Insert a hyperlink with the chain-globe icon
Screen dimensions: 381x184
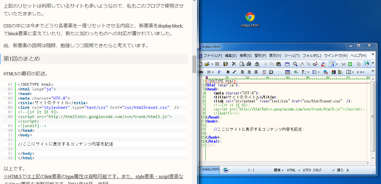326,72
